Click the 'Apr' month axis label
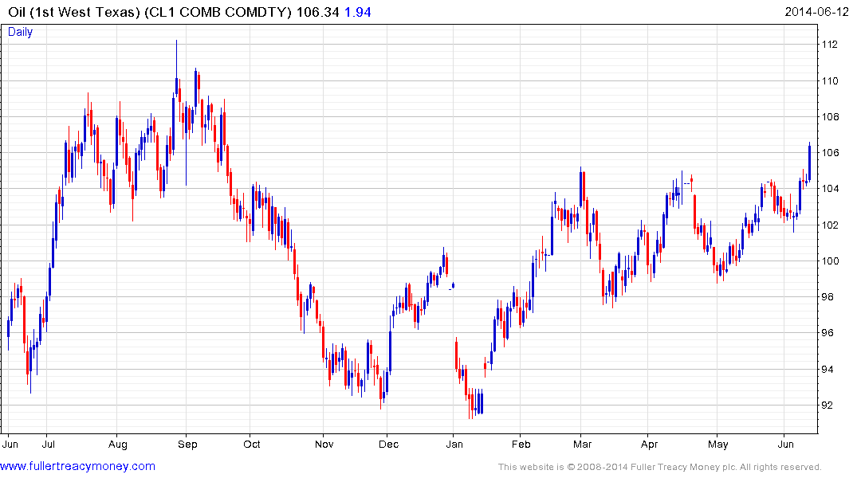 click(x=649, y=445)
